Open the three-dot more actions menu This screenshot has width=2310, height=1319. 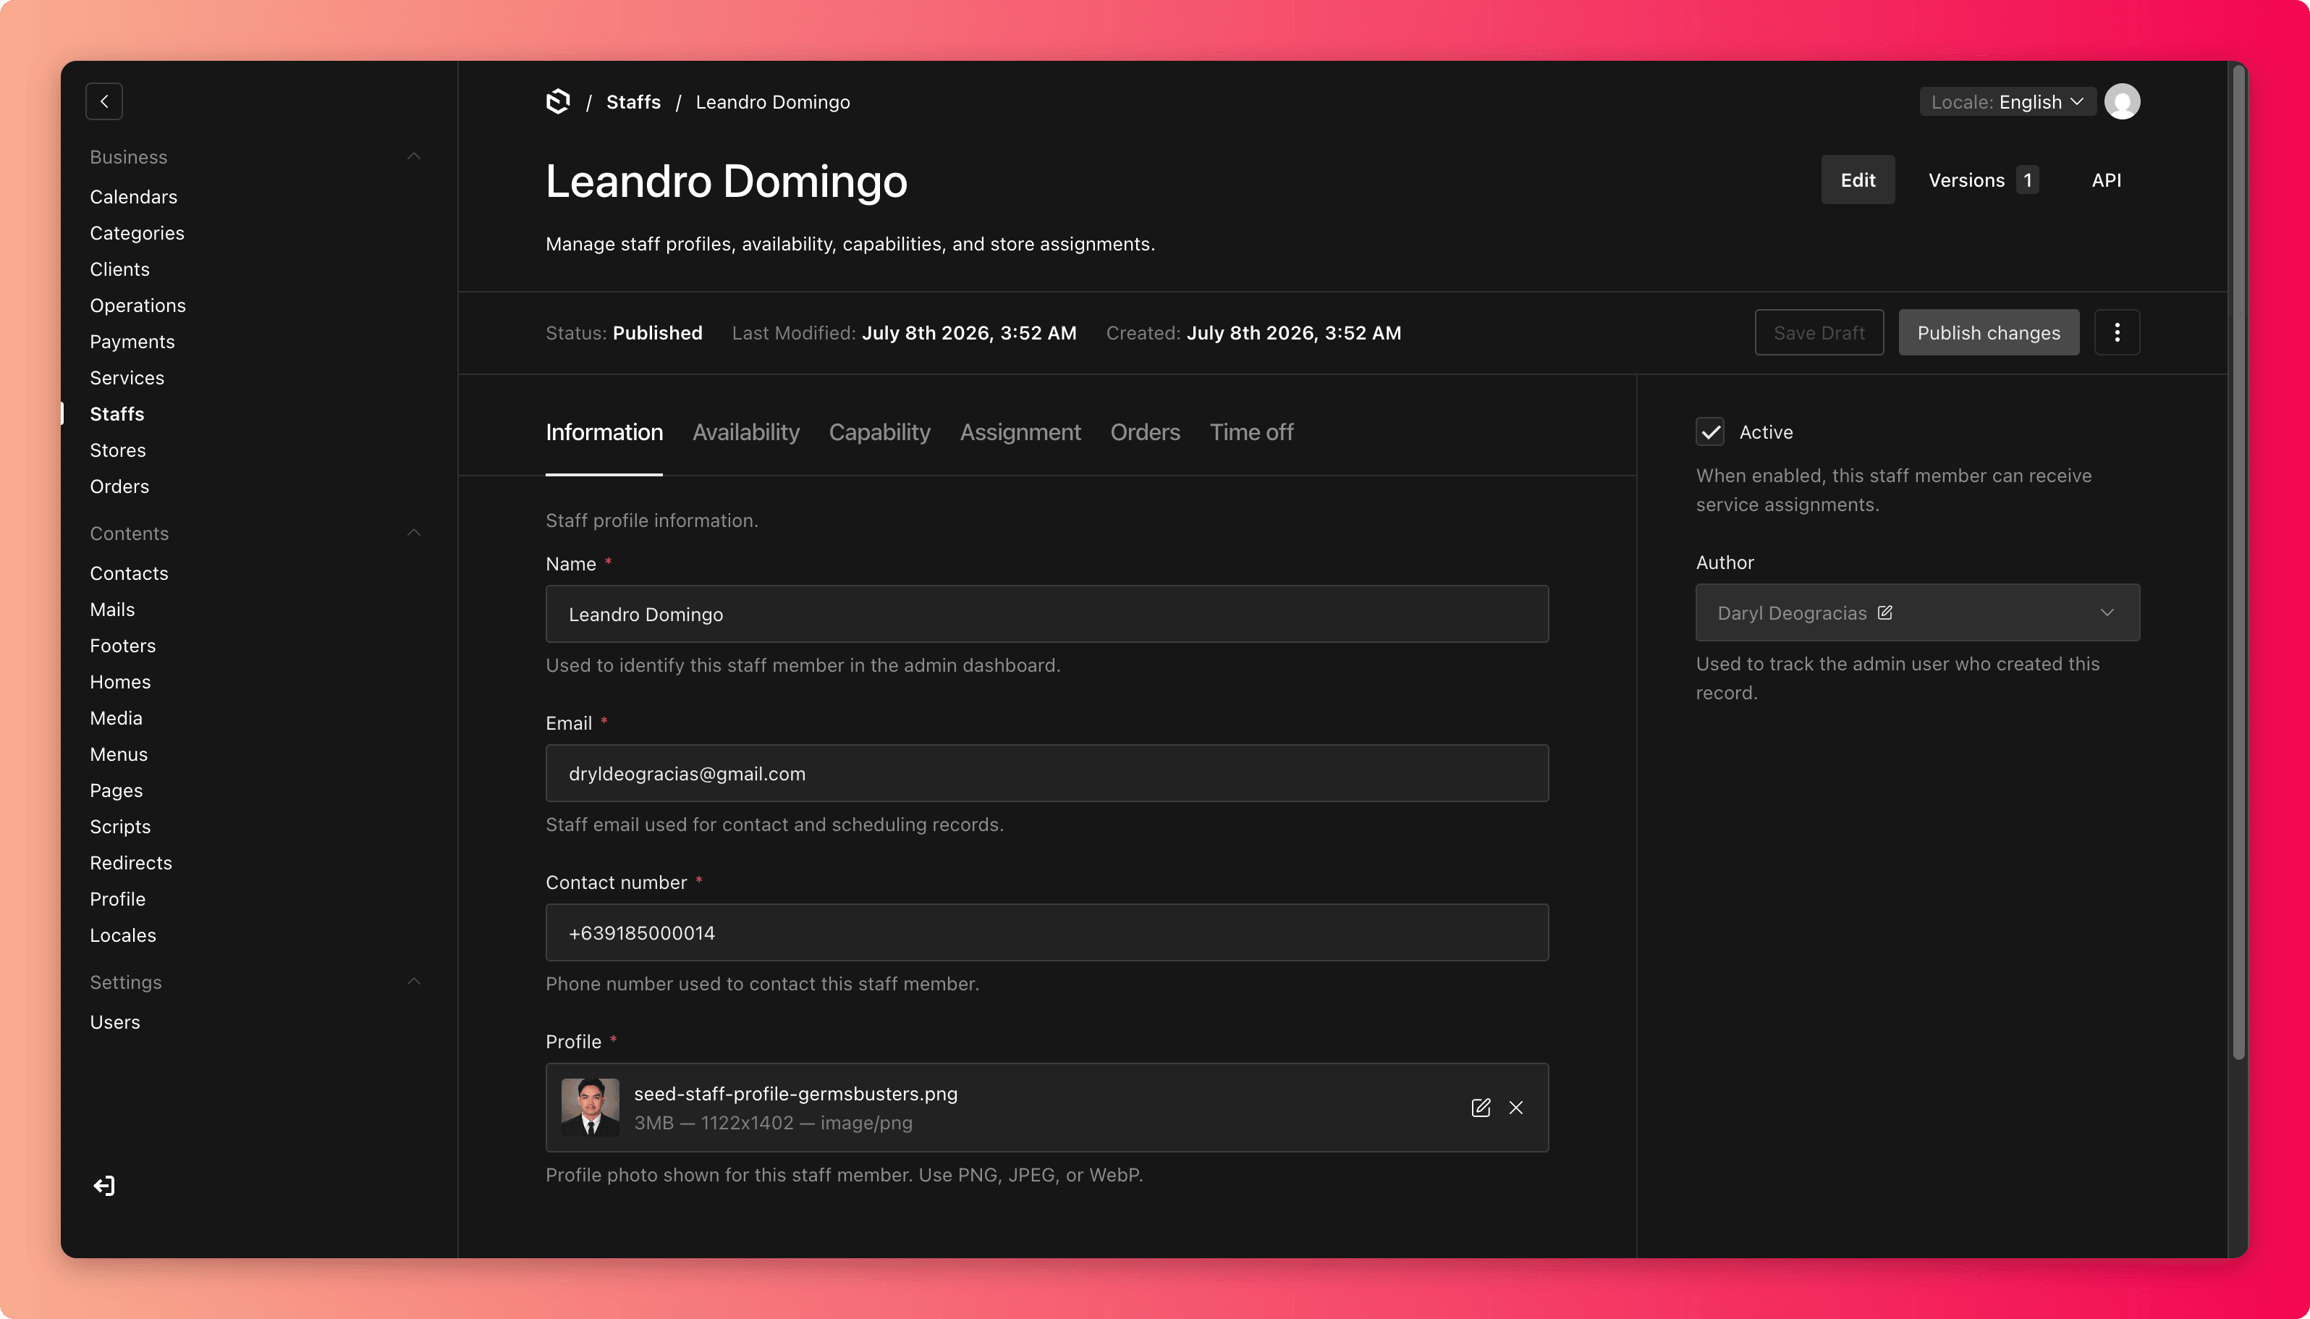pyautogui.click(x=2116, y=332)
